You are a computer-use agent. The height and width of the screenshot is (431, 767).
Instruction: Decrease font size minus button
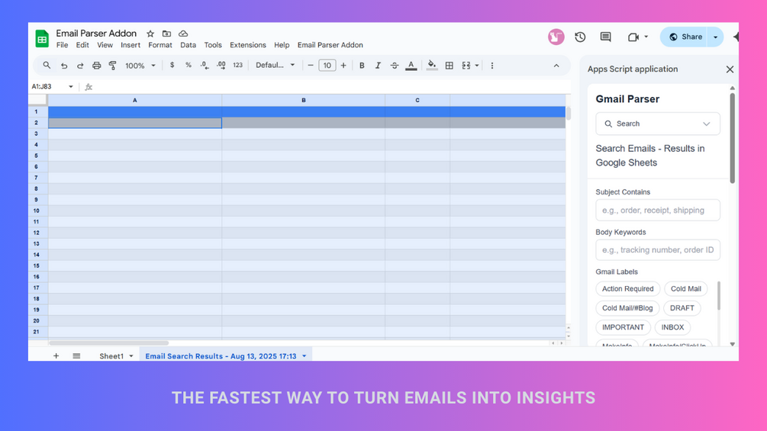[x=310, y=65]
